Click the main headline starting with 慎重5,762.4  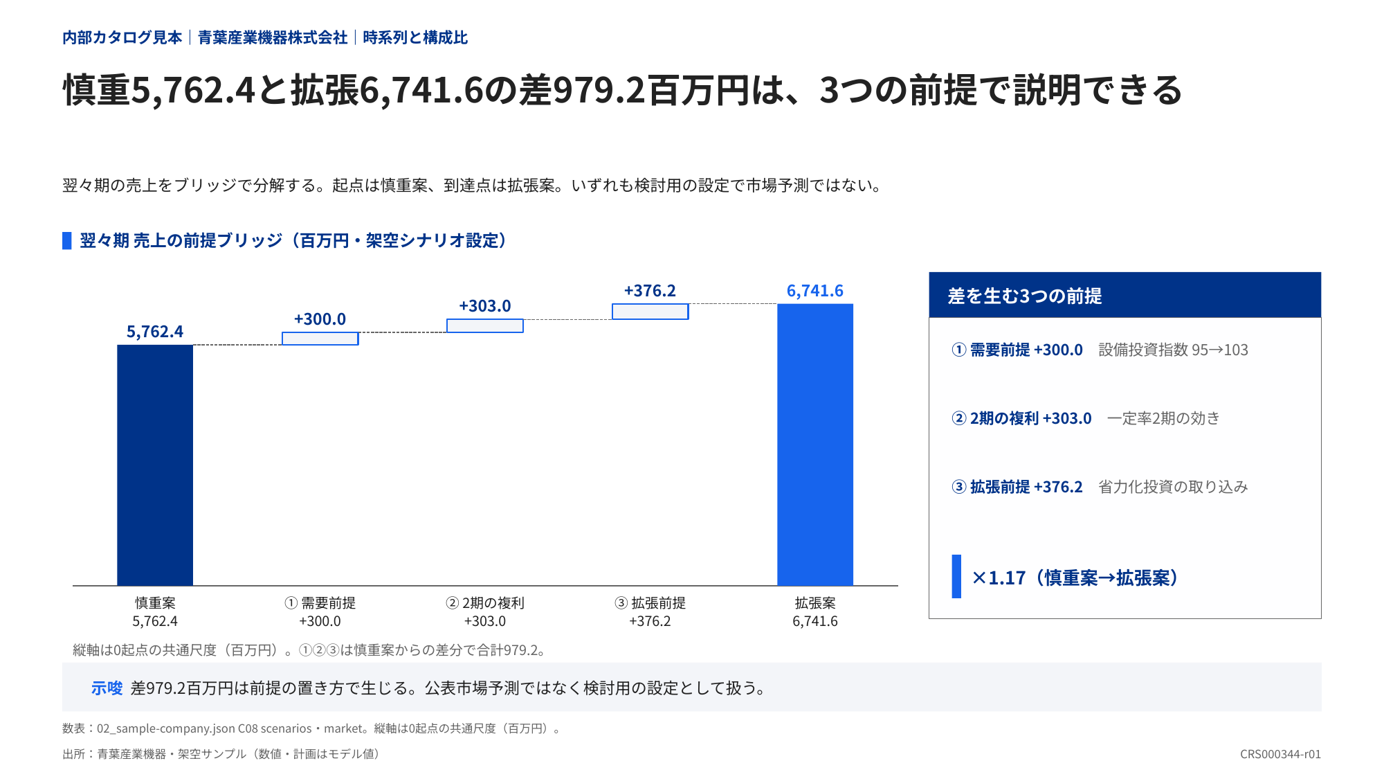[623, 90]
